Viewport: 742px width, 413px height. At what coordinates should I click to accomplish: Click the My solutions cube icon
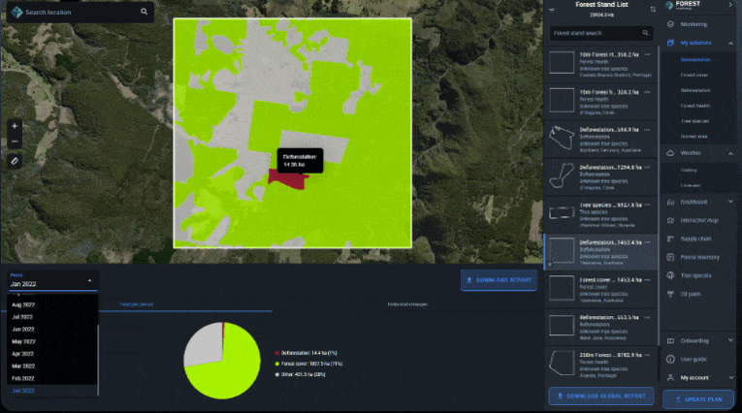[670, 43]
